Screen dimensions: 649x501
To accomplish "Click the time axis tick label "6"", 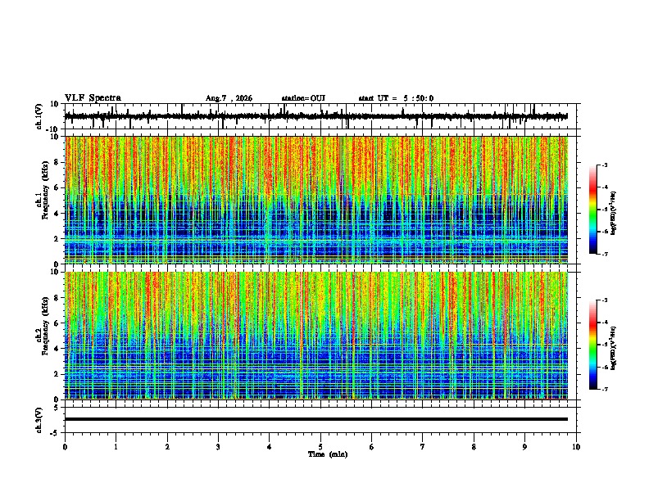I will point(372,447).
